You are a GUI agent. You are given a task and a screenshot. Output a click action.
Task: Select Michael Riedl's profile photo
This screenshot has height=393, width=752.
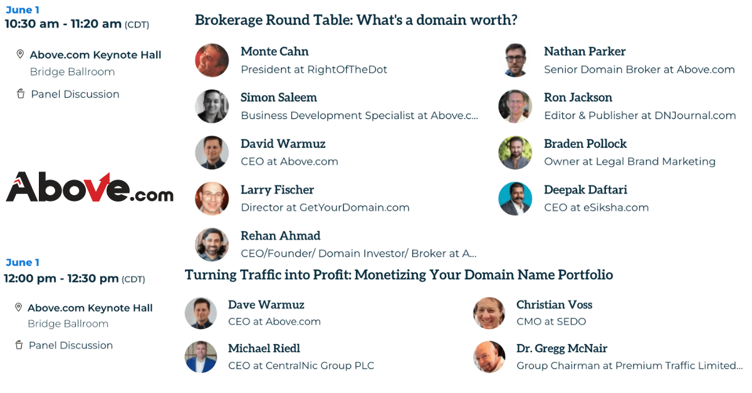[201, 357]
